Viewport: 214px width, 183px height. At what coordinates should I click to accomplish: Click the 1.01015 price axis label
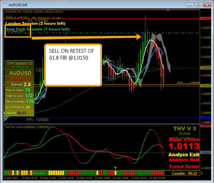[x=206, y=103]
